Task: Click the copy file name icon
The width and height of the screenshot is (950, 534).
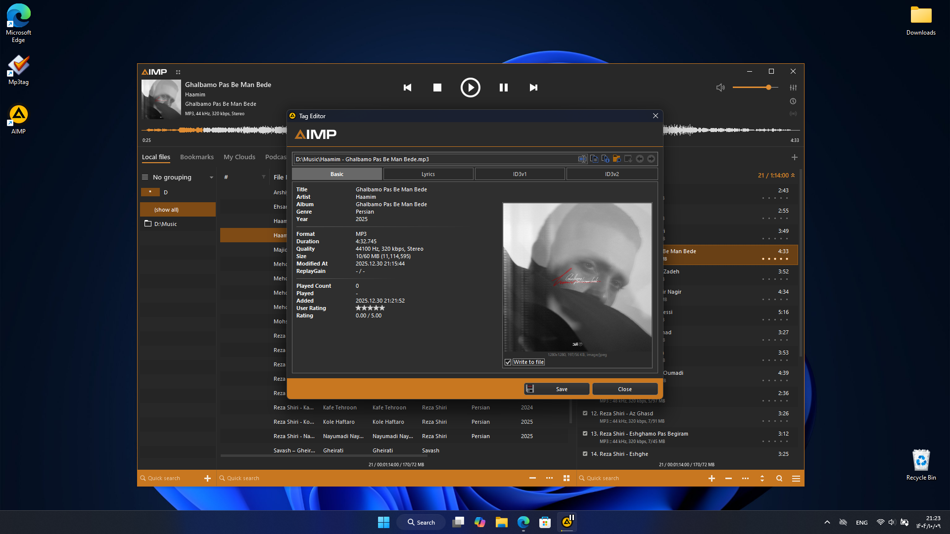Action: pyautogui.click(x=594, y=159)
